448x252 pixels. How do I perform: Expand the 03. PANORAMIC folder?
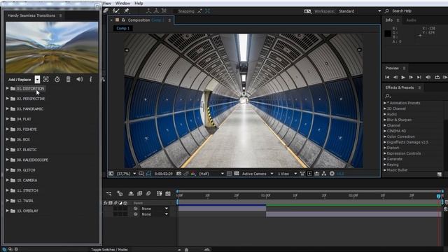pos(8,109)
